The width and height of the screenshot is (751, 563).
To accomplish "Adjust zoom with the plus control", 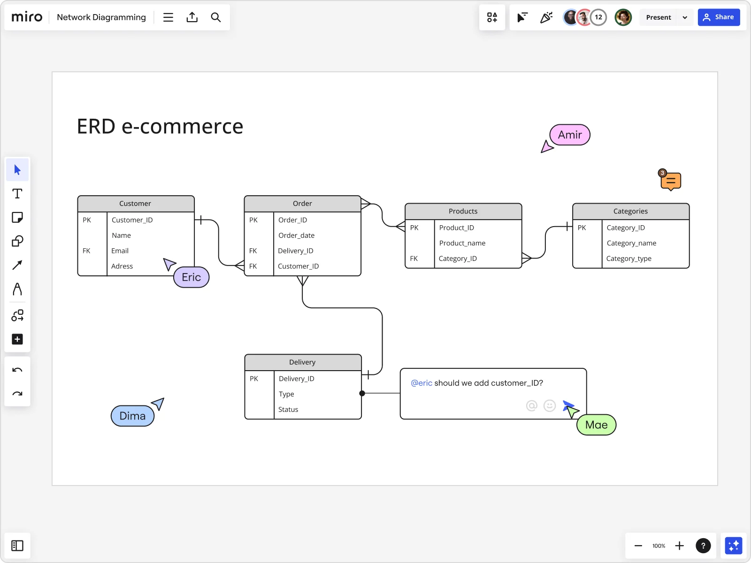I will pos(680,546).
